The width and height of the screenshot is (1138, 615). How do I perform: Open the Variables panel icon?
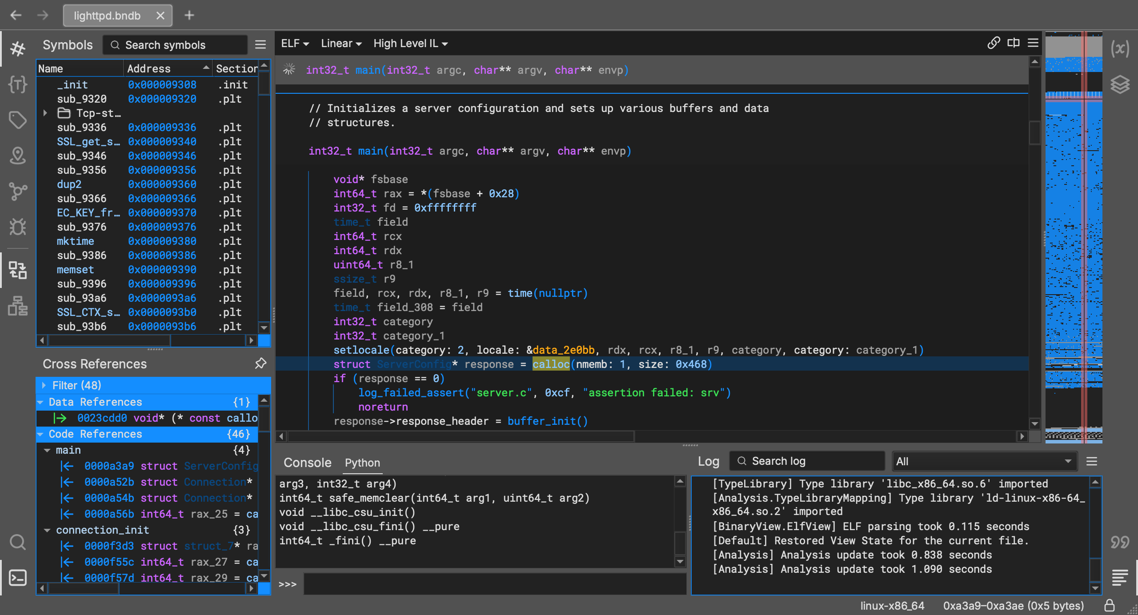1120,49
